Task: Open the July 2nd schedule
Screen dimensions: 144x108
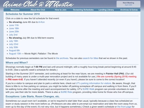Action: click(13, 35)
